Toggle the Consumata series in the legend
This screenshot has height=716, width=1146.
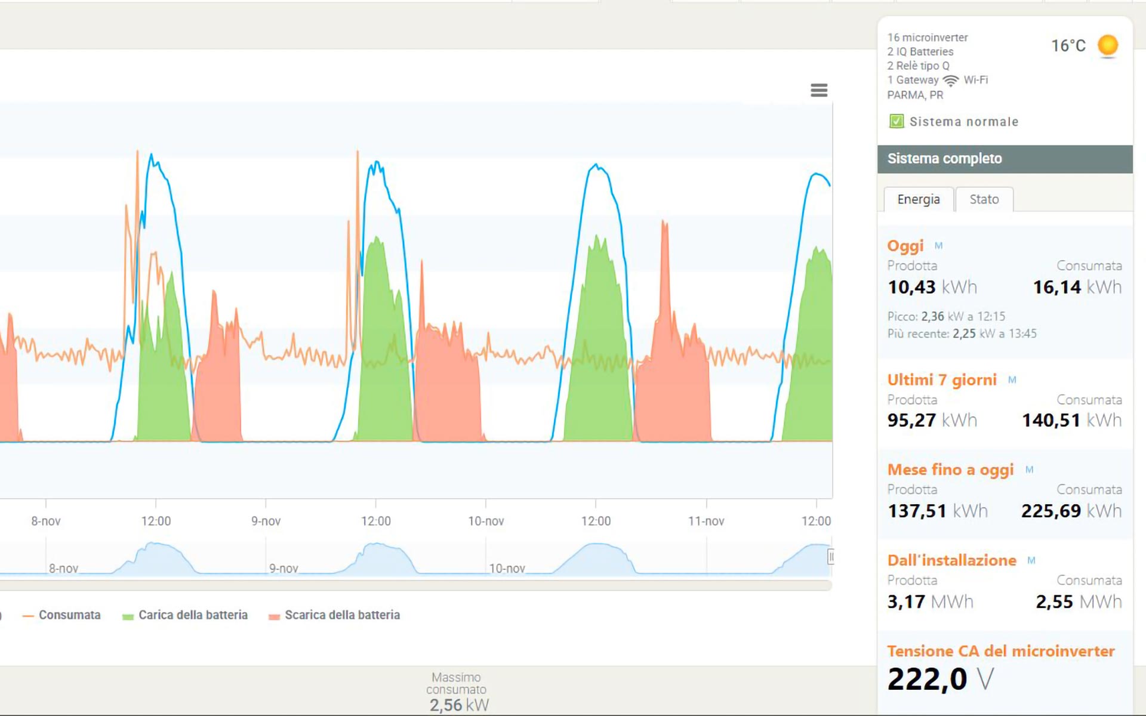[x=69, y=615]
